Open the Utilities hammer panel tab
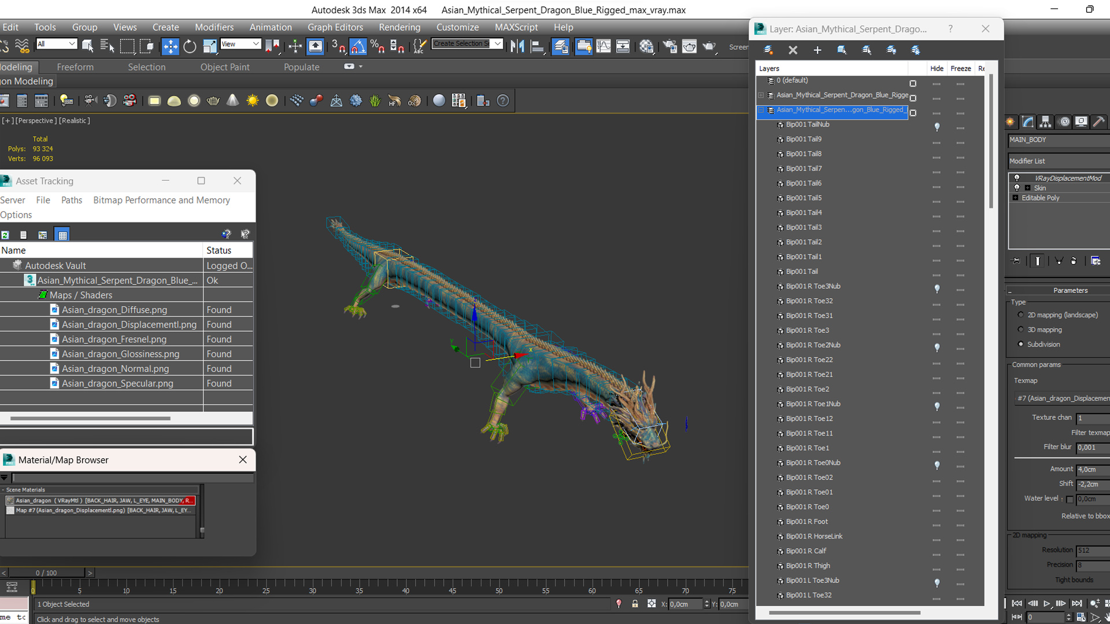This screenshot has width=1110, height=624. pos(1099,121)
